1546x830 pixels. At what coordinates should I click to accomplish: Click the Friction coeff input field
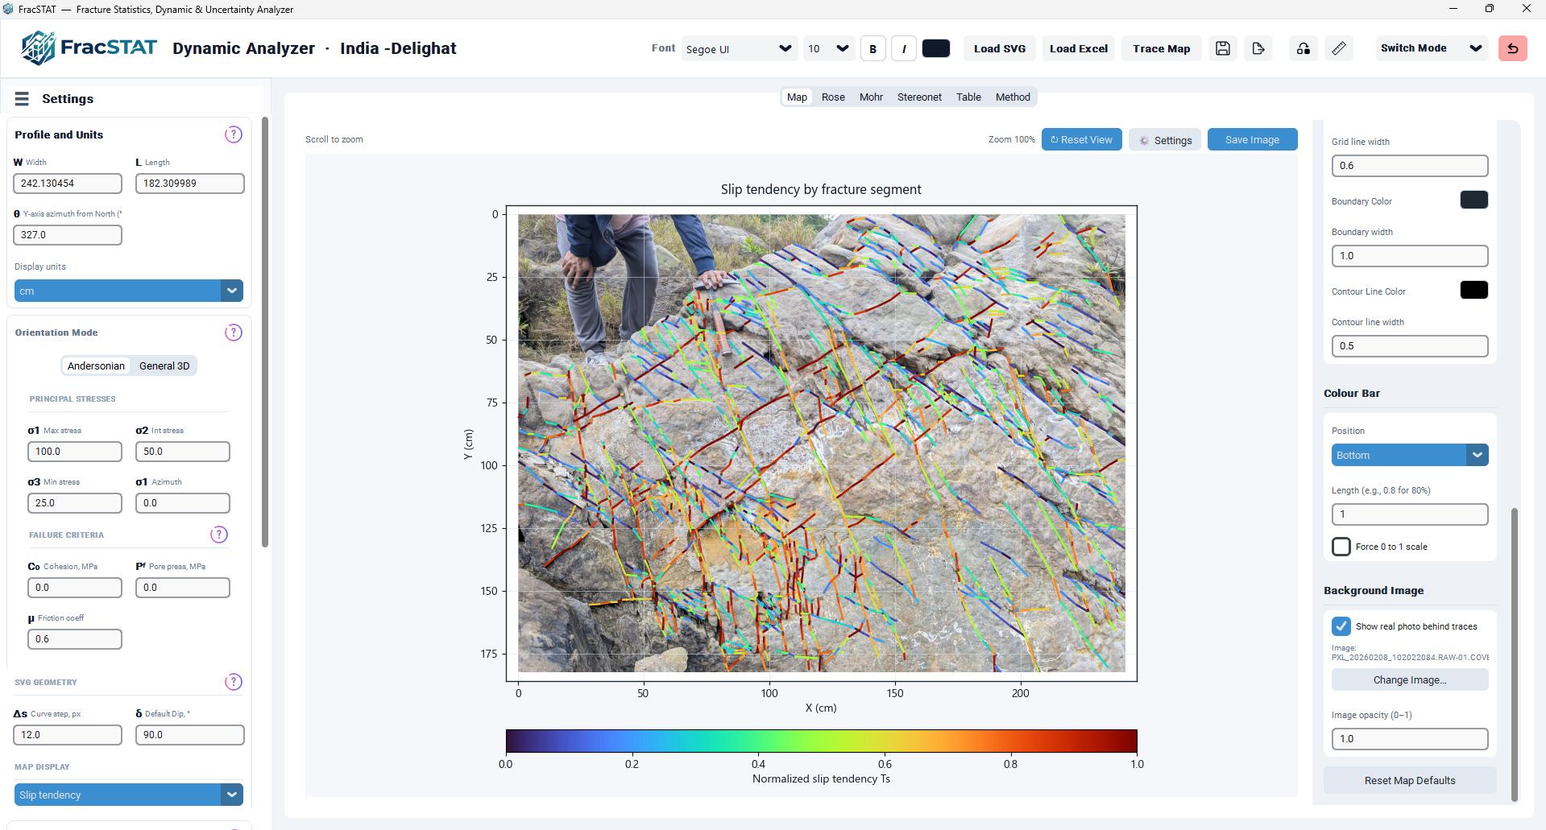[75, 639]
